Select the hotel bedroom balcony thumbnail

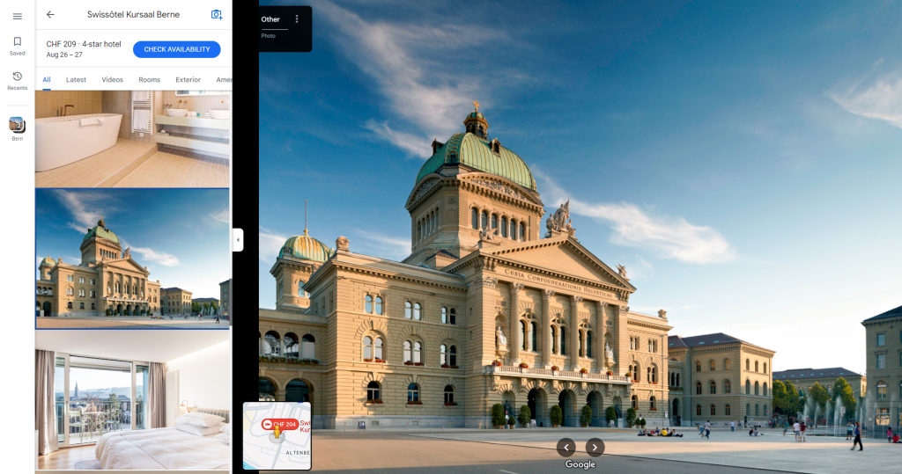(132, 401)
